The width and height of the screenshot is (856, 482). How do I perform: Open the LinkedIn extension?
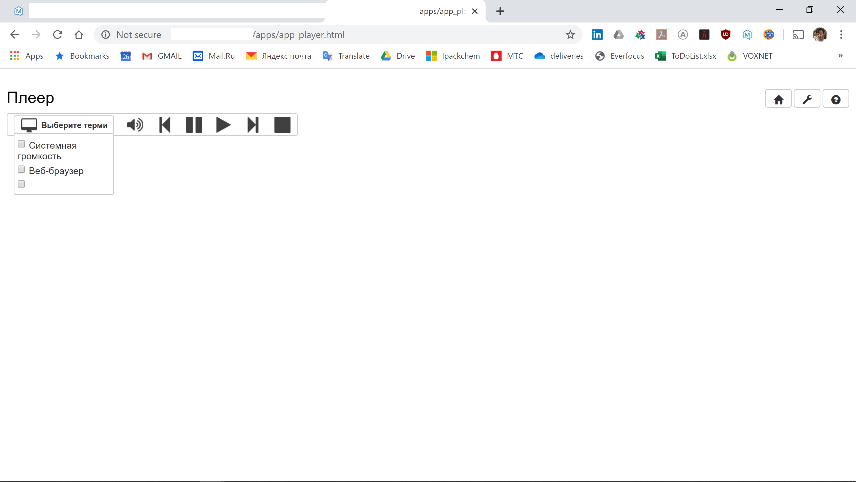click(597, 35)
